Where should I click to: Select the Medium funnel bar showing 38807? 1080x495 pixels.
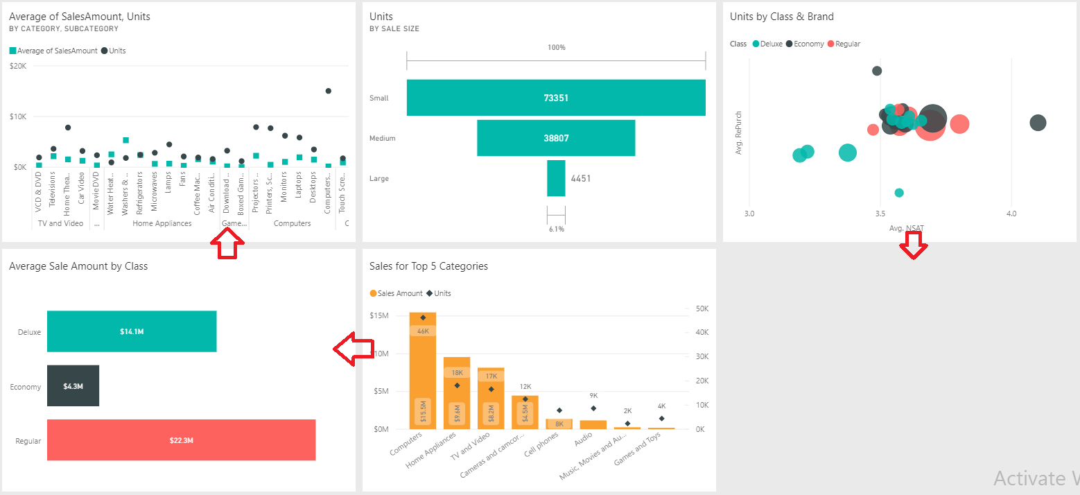[555, 137]
